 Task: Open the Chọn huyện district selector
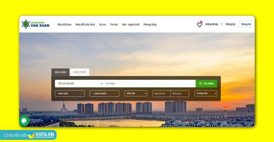(105, 93)
